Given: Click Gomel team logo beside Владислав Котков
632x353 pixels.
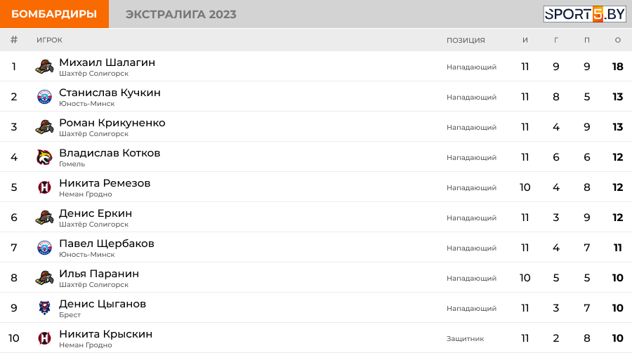Looking at the screenshot, I should coord(44,157).
